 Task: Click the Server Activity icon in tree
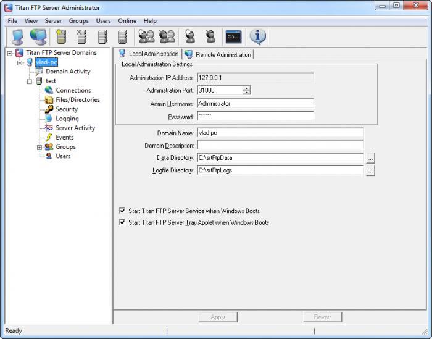[49, 128]
